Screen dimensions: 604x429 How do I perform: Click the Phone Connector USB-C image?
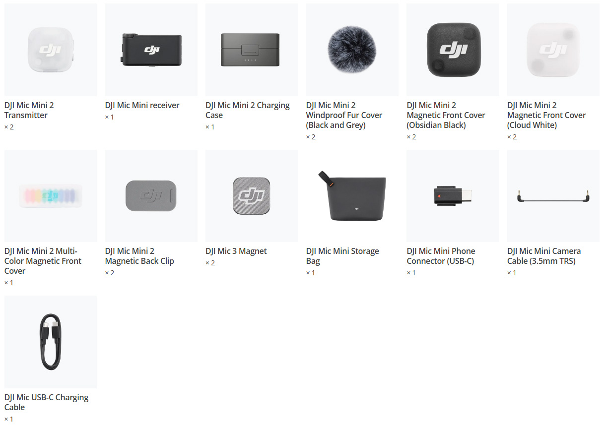click(x=453, y=196)
